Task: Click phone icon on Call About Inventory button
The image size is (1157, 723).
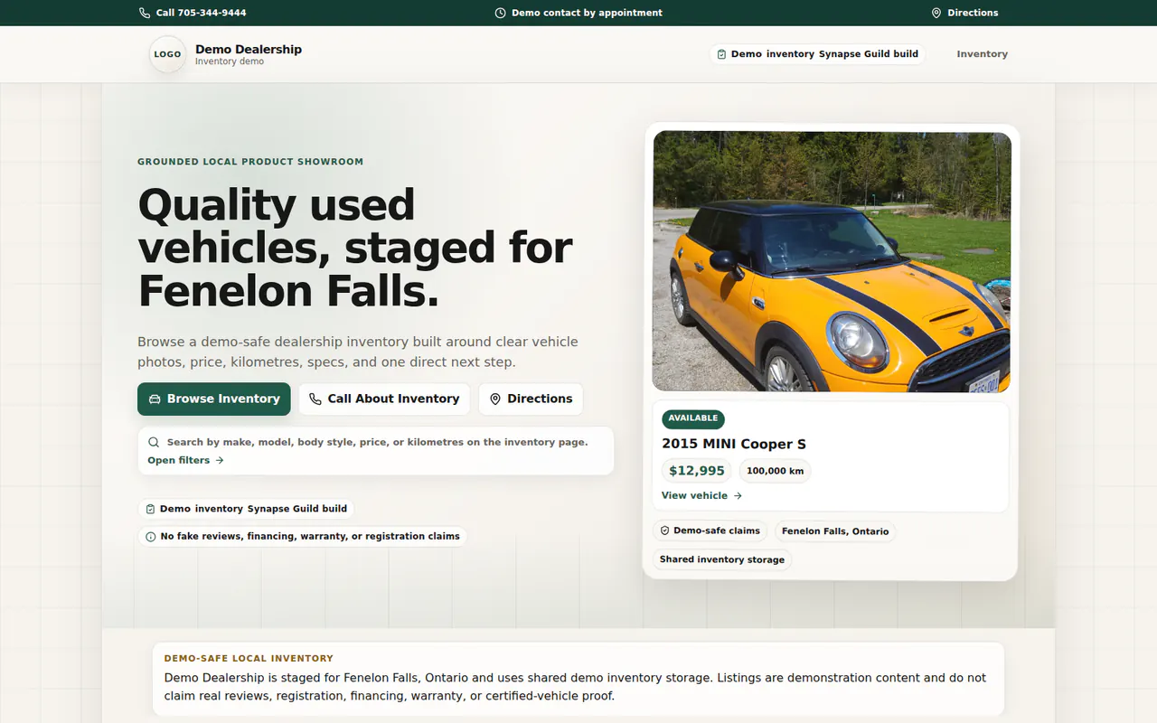Action: tap(315, 399)
